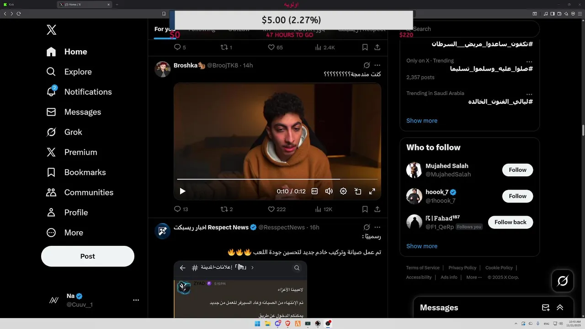
Task: Open Notifications with the bell icon
Action: pyautogui.click(x=79, y=92)
